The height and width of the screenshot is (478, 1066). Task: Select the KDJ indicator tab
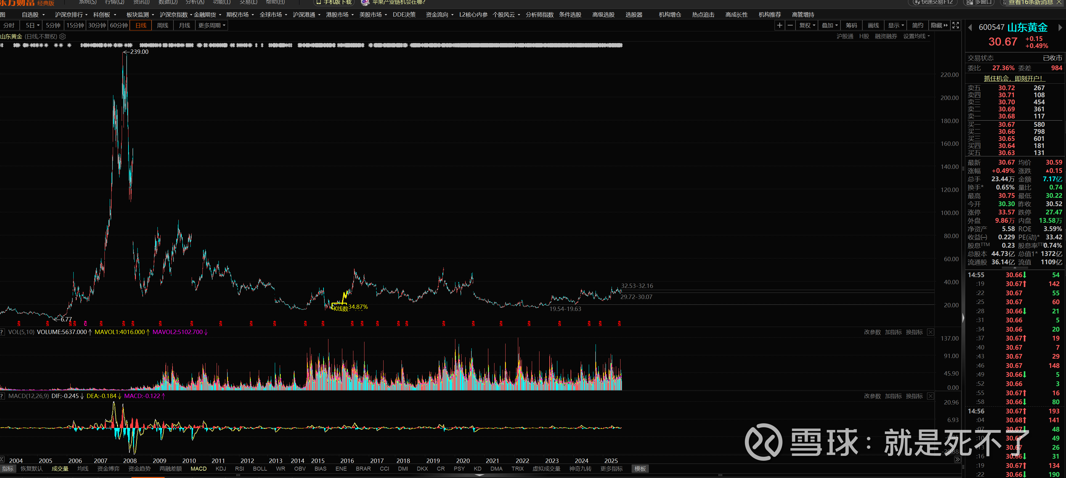click(221, 468)
